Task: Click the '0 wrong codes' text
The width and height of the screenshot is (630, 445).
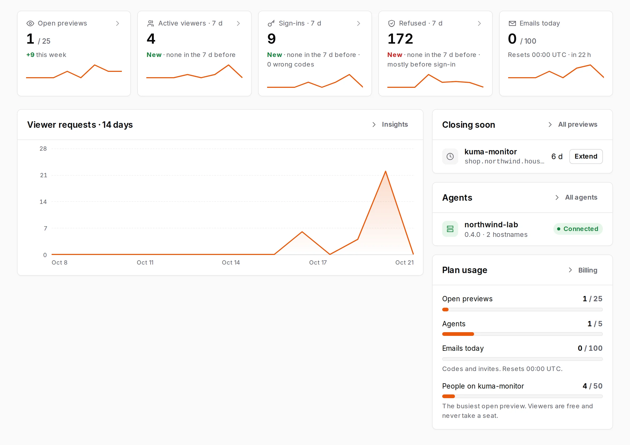Action: (x=291, y=64)
